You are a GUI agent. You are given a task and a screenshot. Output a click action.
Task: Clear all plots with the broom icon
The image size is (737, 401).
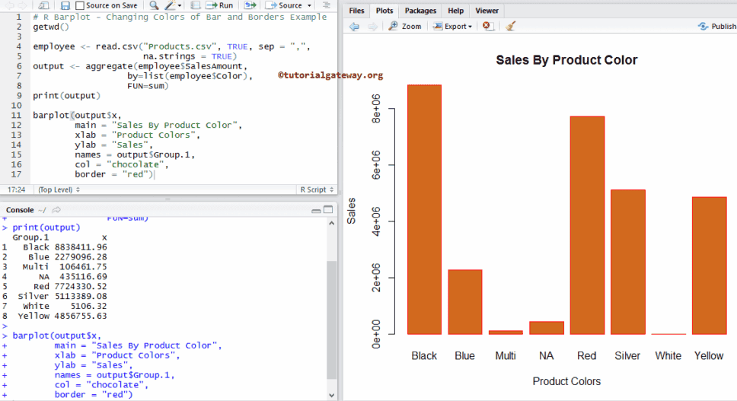[x=511, y=27]
